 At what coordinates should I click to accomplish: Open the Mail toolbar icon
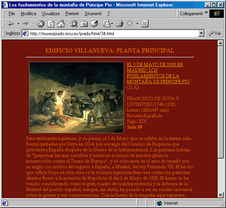tap(107, 23)
